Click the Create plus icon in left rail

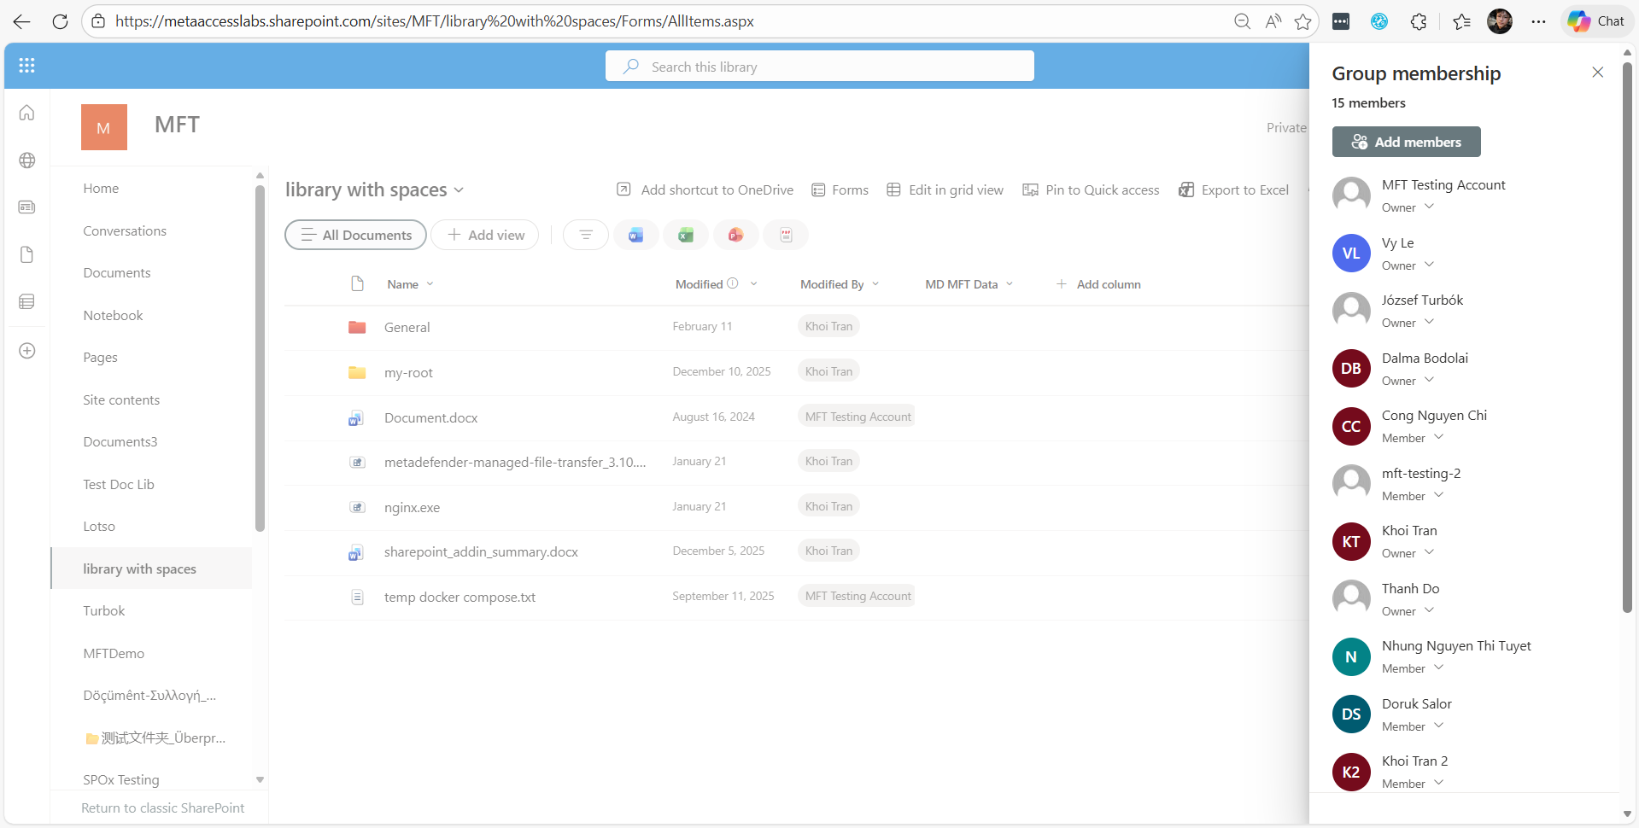[x=27, y=351]
